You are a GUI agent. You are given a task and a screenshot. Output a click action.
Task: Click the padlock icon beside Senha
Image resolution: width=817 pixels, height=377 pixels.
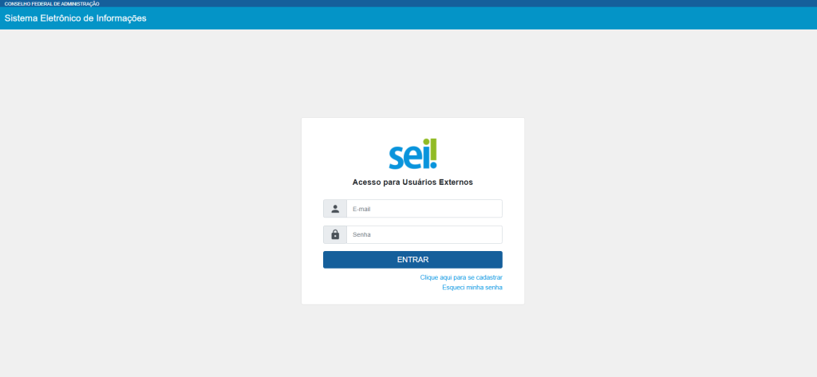(335, 234)
